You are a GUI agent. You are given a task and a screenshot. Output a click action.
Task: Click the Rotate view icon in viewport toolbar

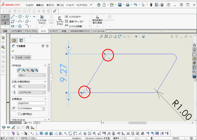click(120, 36)
